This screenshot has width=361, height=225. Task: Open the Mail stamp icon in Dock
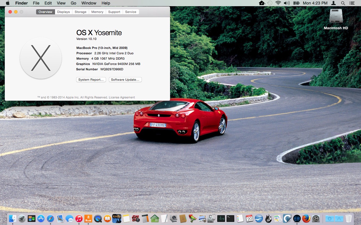click(x=60, y=219)
